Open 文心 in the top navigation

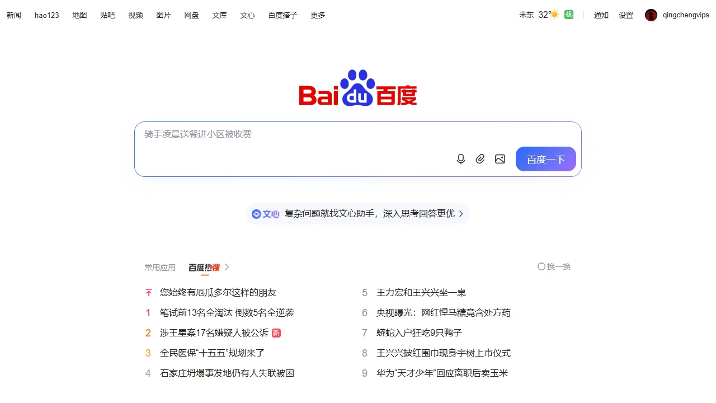[247, 15]
